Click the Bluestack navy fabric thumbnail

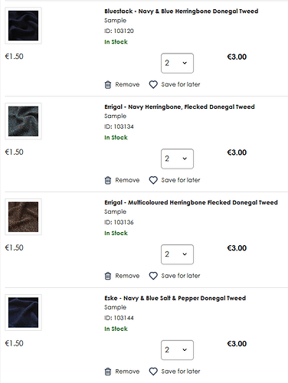click(x=23, y=25)
